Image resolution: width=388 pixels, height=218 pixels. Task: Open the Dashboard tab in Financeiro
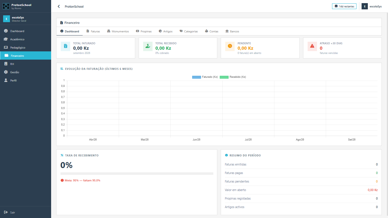[70, 31]
